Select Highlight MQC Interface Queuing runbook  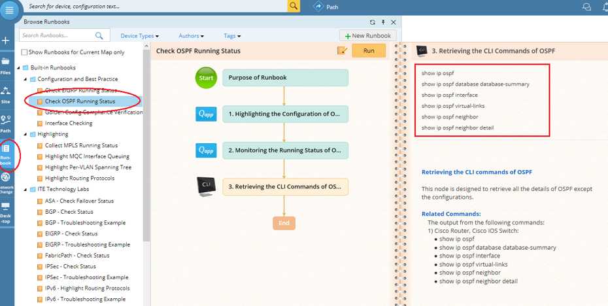point(87,156)
